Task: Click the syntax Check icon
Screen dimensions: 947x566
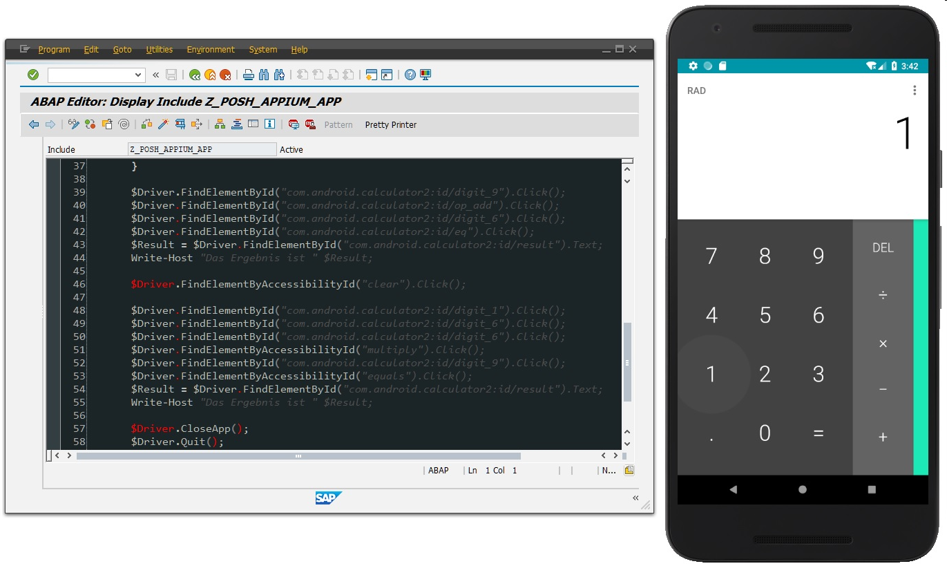Action: click(147, 124)
